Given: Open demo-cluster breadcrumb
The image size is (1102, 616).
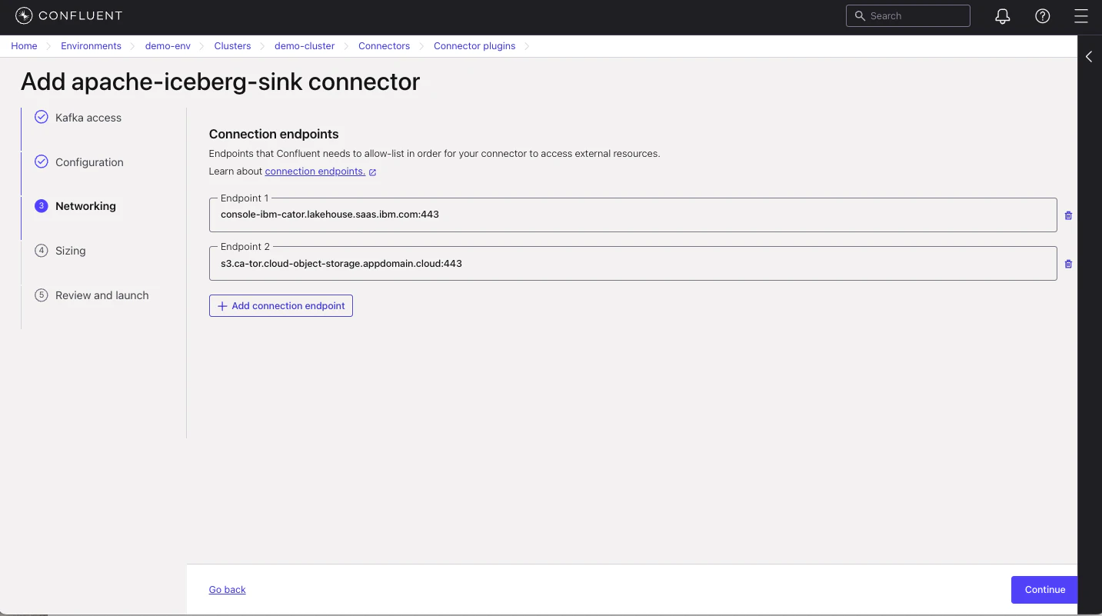Looking at the screenshot, I should coord(305,46).
